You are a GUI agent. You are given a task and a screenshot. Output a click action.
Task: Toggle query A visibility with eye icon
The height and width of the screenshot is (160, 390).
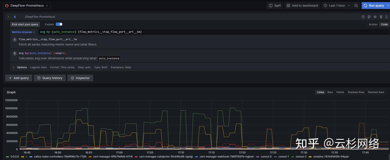coord(375,17)
